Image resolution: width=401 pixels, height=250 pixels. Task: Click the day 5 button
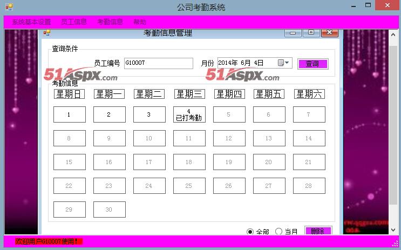[229, 114]
